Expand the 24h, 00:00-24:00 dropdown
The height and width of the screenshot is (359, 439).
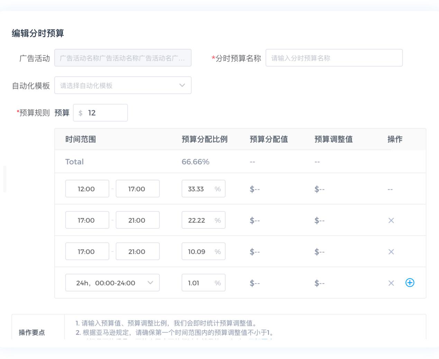[112, 283]
